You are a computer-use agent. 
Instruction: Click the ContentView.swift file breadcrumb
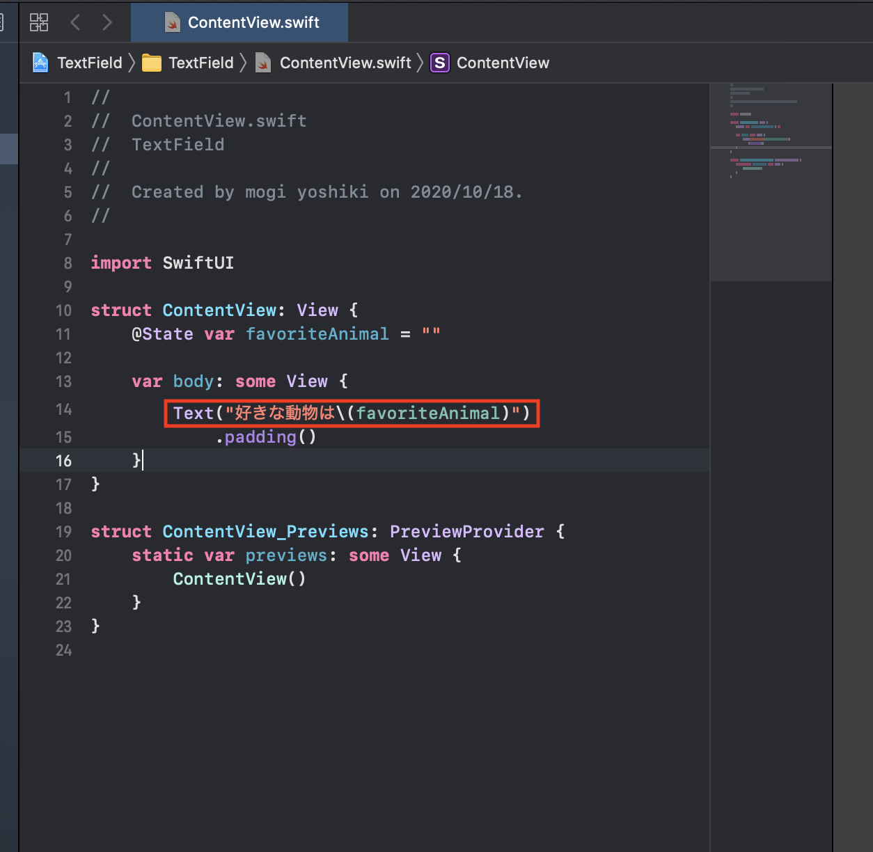tap(345, 63)
